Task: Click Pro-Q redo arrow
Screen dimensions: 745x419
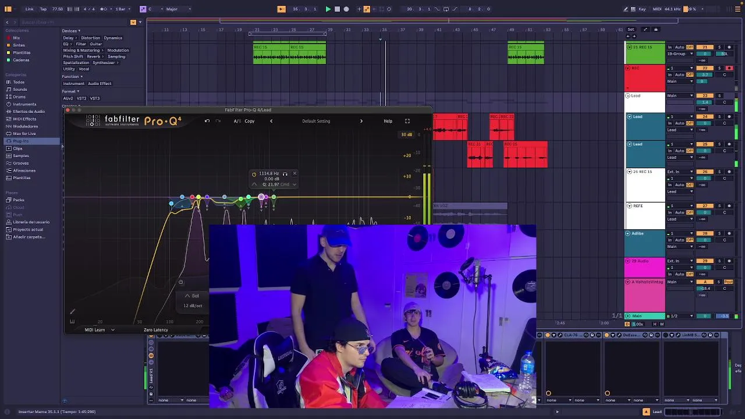Action: 218,121
